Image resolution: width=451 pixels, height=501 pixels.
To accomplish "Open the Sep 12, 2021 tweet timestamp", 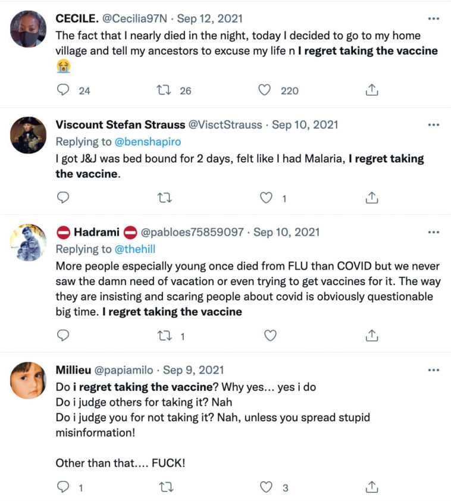I will (x=208, y=18).
